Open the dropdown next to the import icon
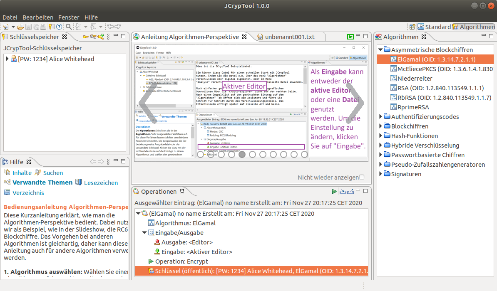The image size is (497, 291). (x=86, y=27)
